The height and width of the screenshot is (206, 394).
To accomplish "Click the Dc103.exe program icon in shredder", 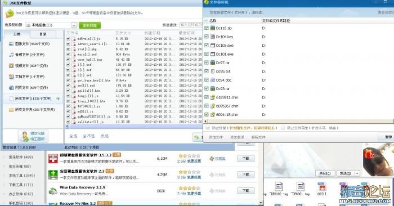I will 213,46.
